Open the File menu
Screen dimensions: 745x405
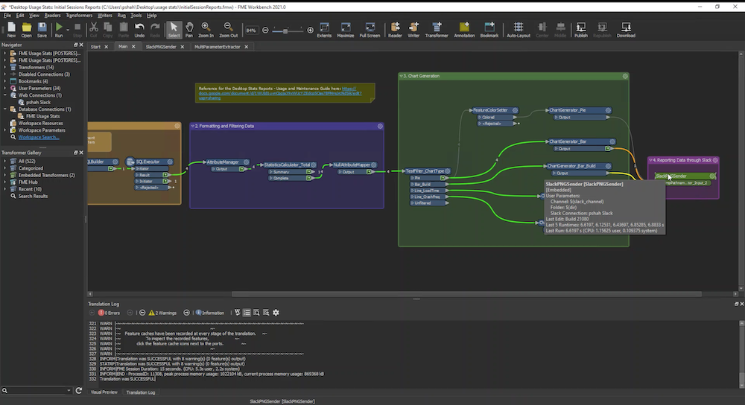pyautogui.click(x=7, y=15)
